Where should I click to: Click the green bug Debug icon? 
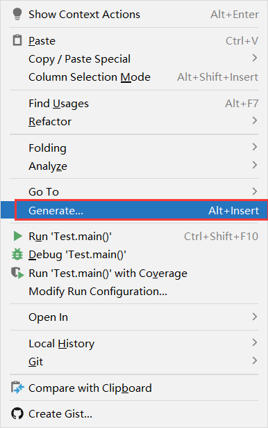click(x=17, y=255)
